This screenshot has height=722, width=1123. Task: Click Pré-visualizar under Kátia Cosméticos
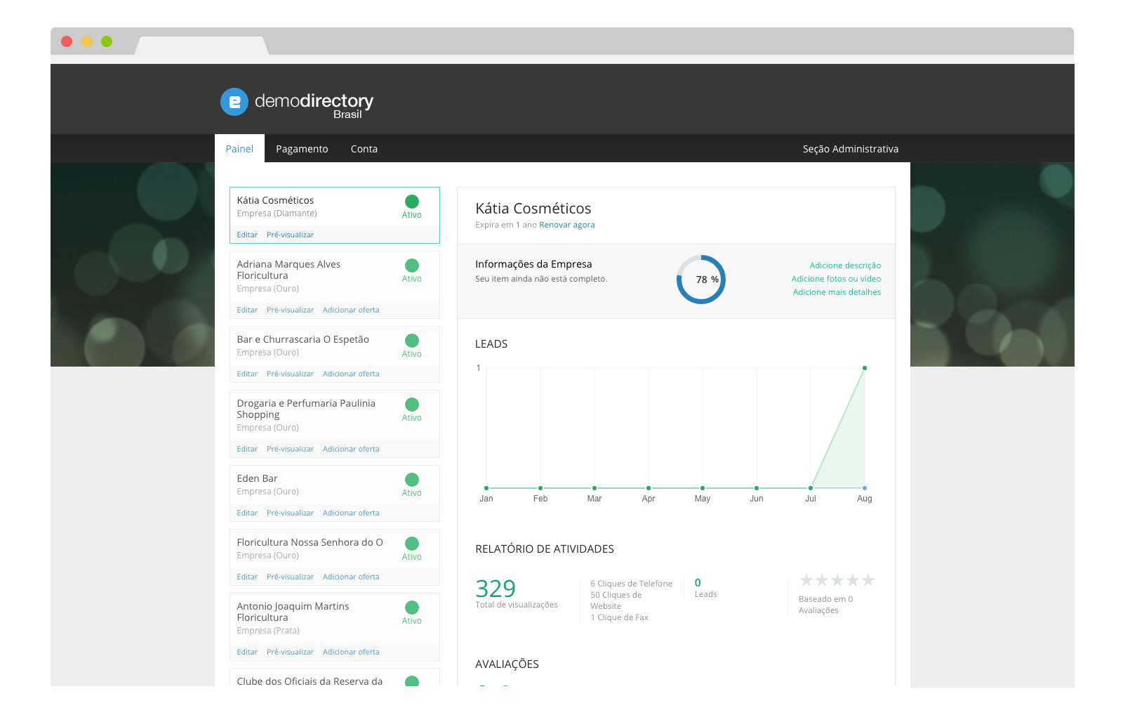click(x=290, y=235)
